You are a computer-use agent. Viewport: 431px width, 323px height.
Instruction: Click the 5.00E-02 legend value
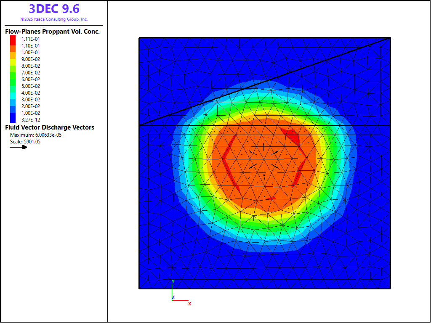pos(31,86)
